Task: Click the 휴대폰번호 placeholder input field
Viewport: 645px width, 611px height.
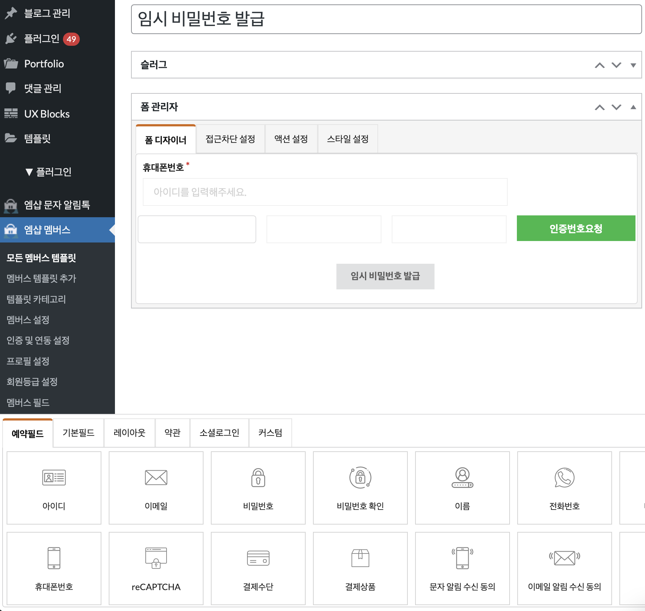Action: pyautogui.click(x=325, y=192)
